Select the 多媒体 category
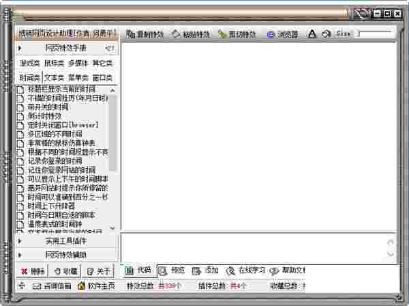Viewport: 409px width, 306px height. pyautogui.click(x=78, y=64)
